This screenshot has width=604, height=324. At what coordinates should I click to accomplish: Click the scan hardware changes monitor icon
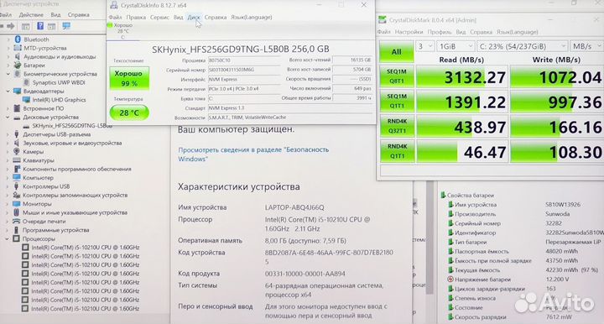(x=66, y=26)
